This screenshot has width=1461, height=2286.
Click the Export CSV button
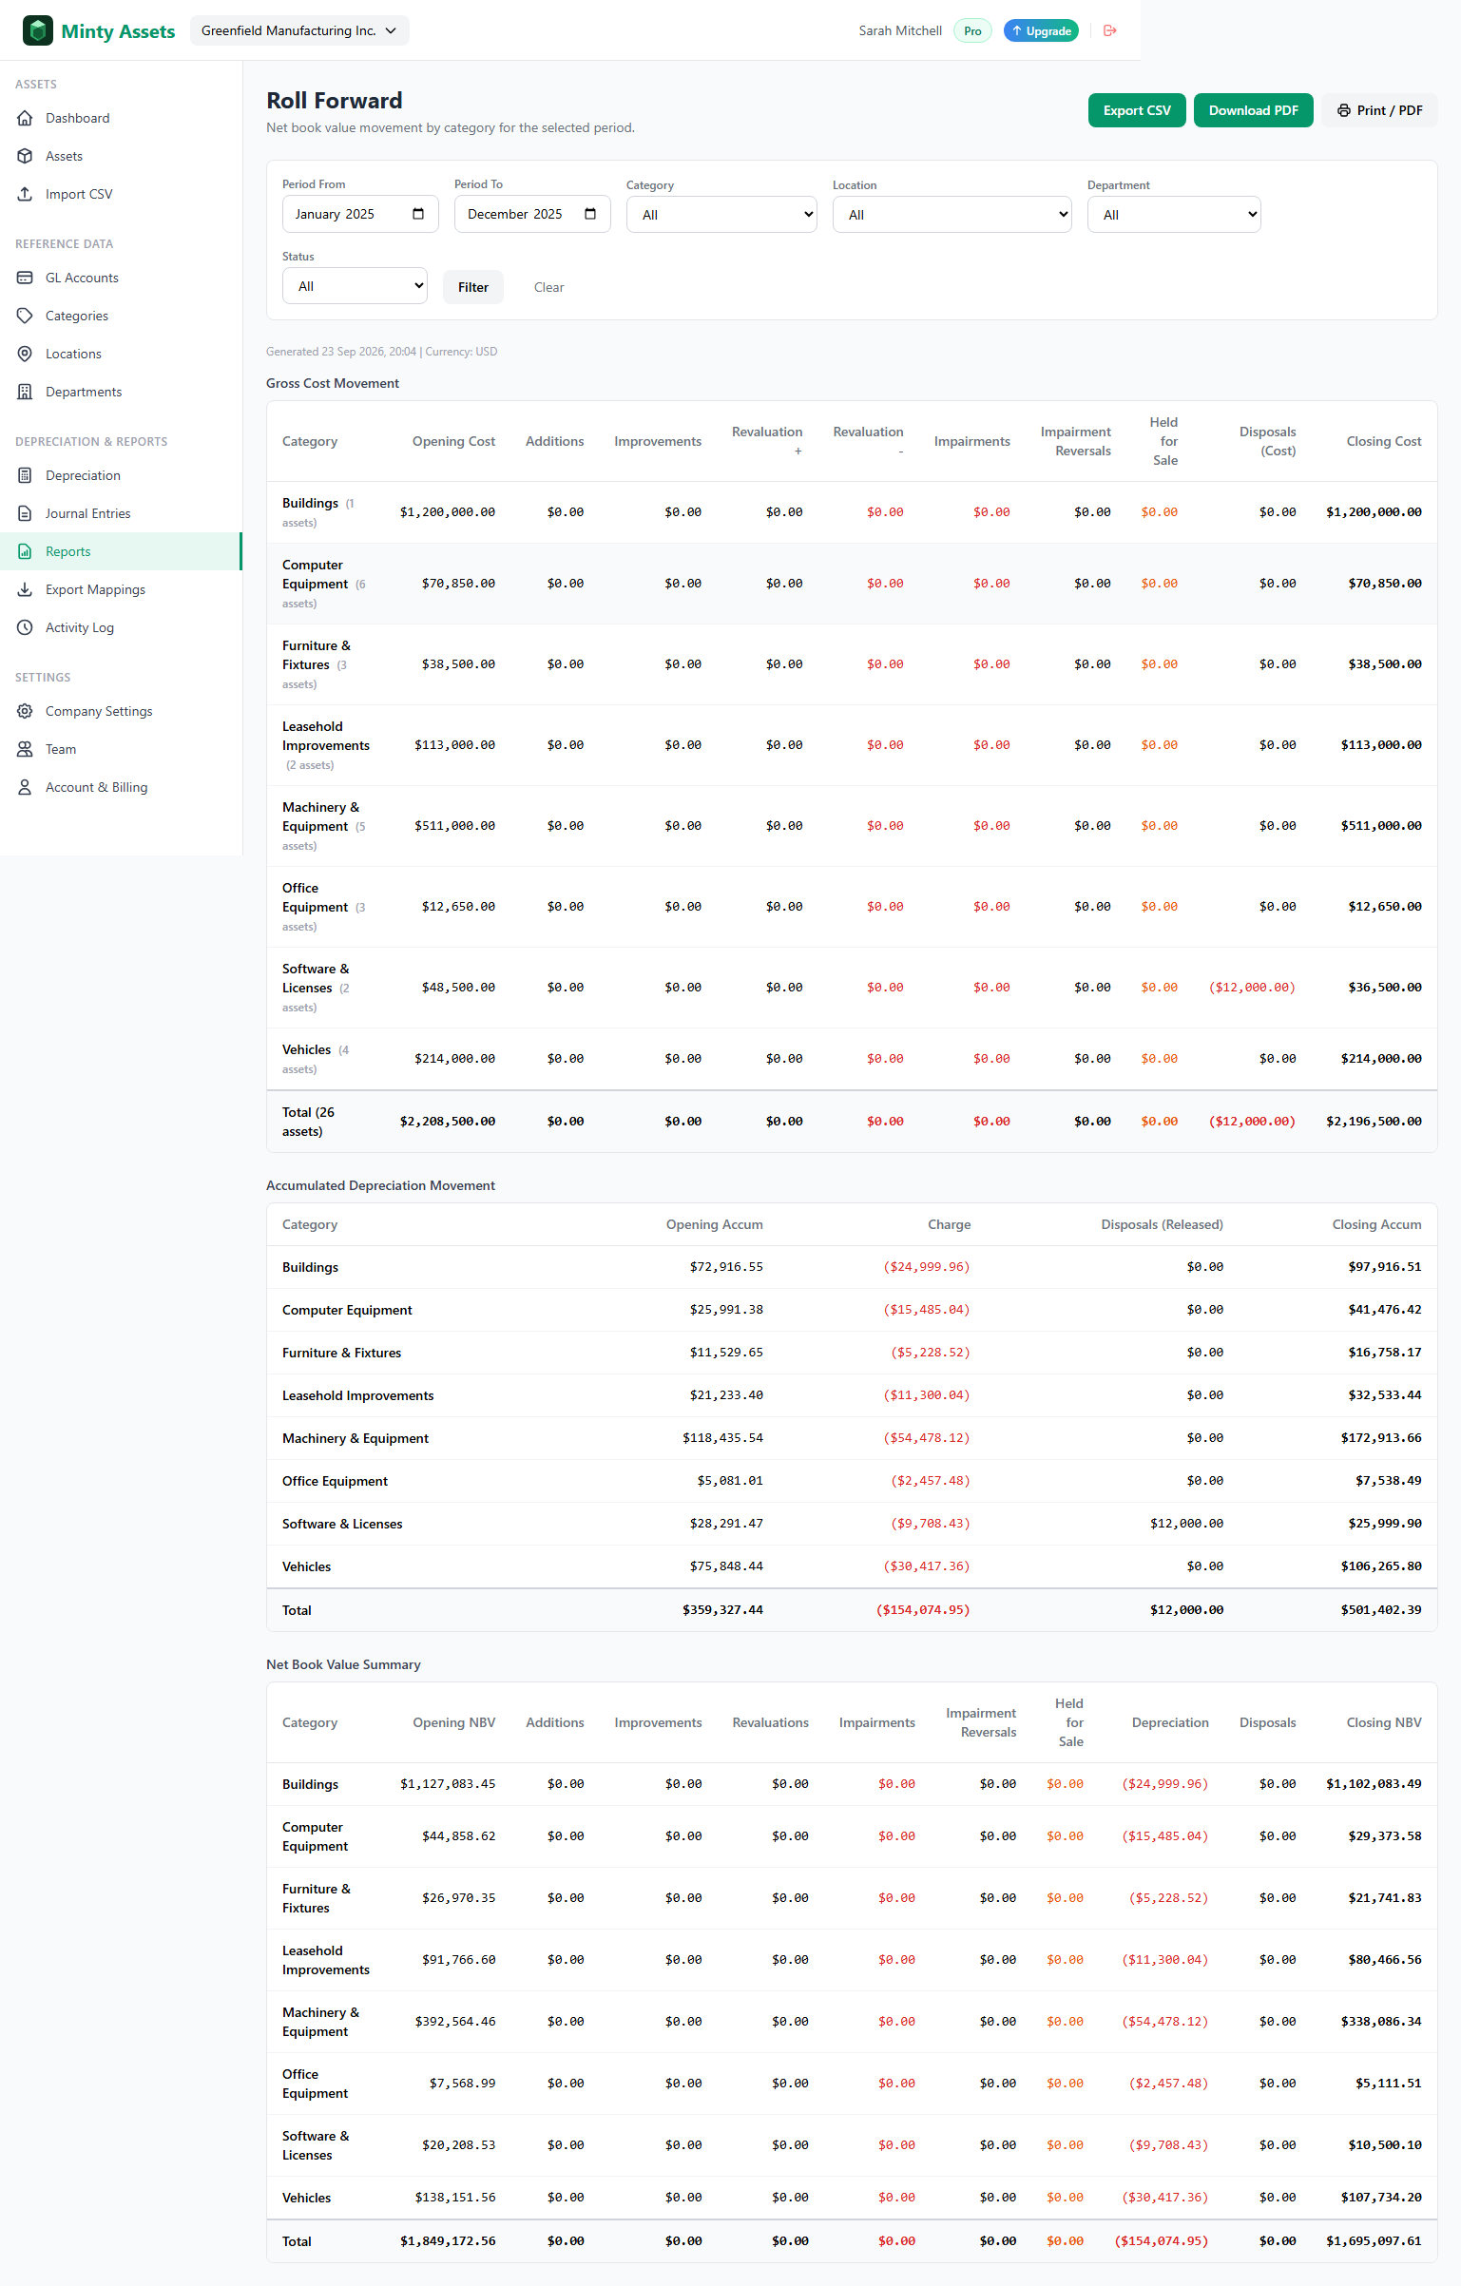point(1137,110)
